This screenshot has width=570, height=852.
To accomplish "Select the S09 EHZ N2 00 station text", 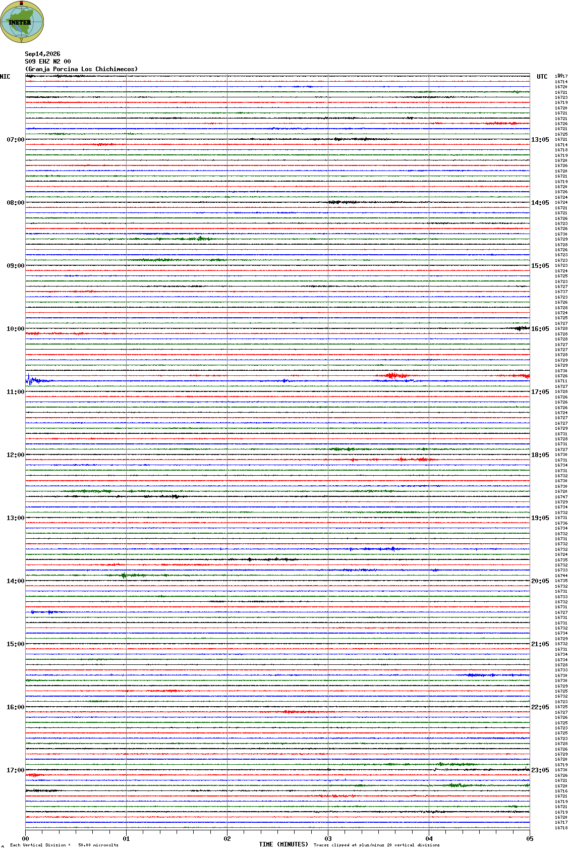I will tap(48, 62).
